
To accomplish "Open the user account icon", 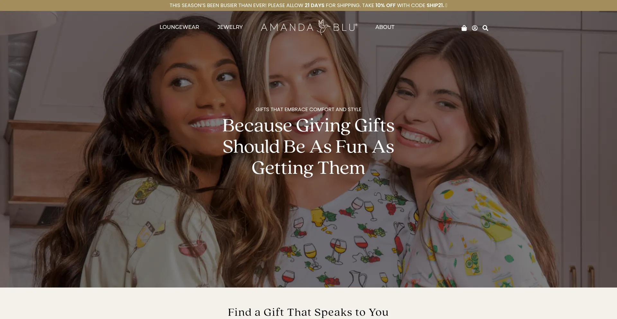I will click(475, 28).
